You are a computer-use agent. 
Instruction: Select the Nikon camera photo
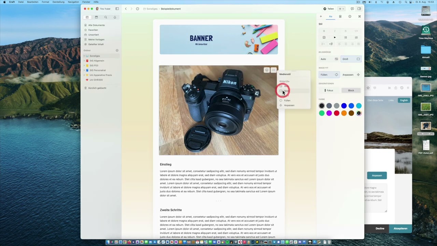point(218,110)
